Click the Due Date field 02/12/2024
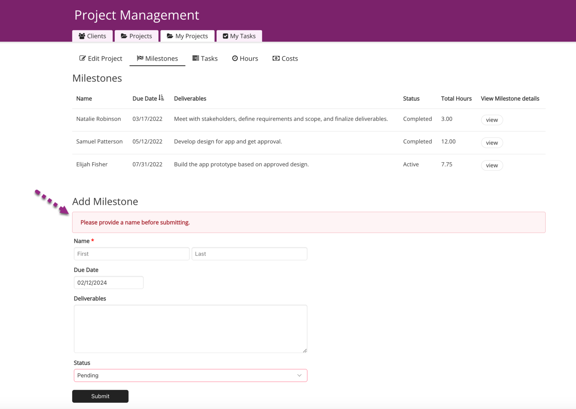Image resolution: width=576 pixels, height=409 pixels. coord(108,283)
